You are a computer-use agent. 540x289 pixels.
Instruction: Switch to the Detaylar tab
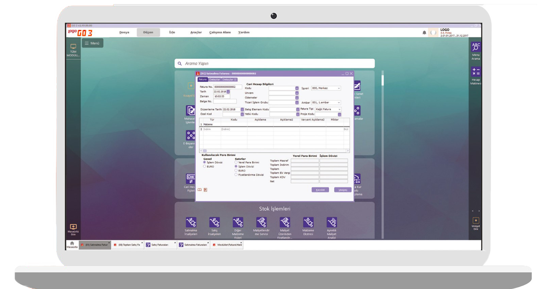215,80
